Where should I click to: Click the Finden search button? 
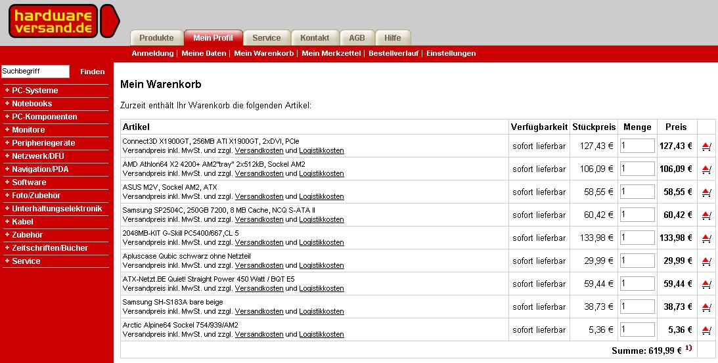click(93, 72)
